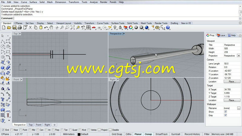Click the camera Location Place button
The width and height of the screenshot is (242, 136).
pyautogui.click(x=232, y=82)
